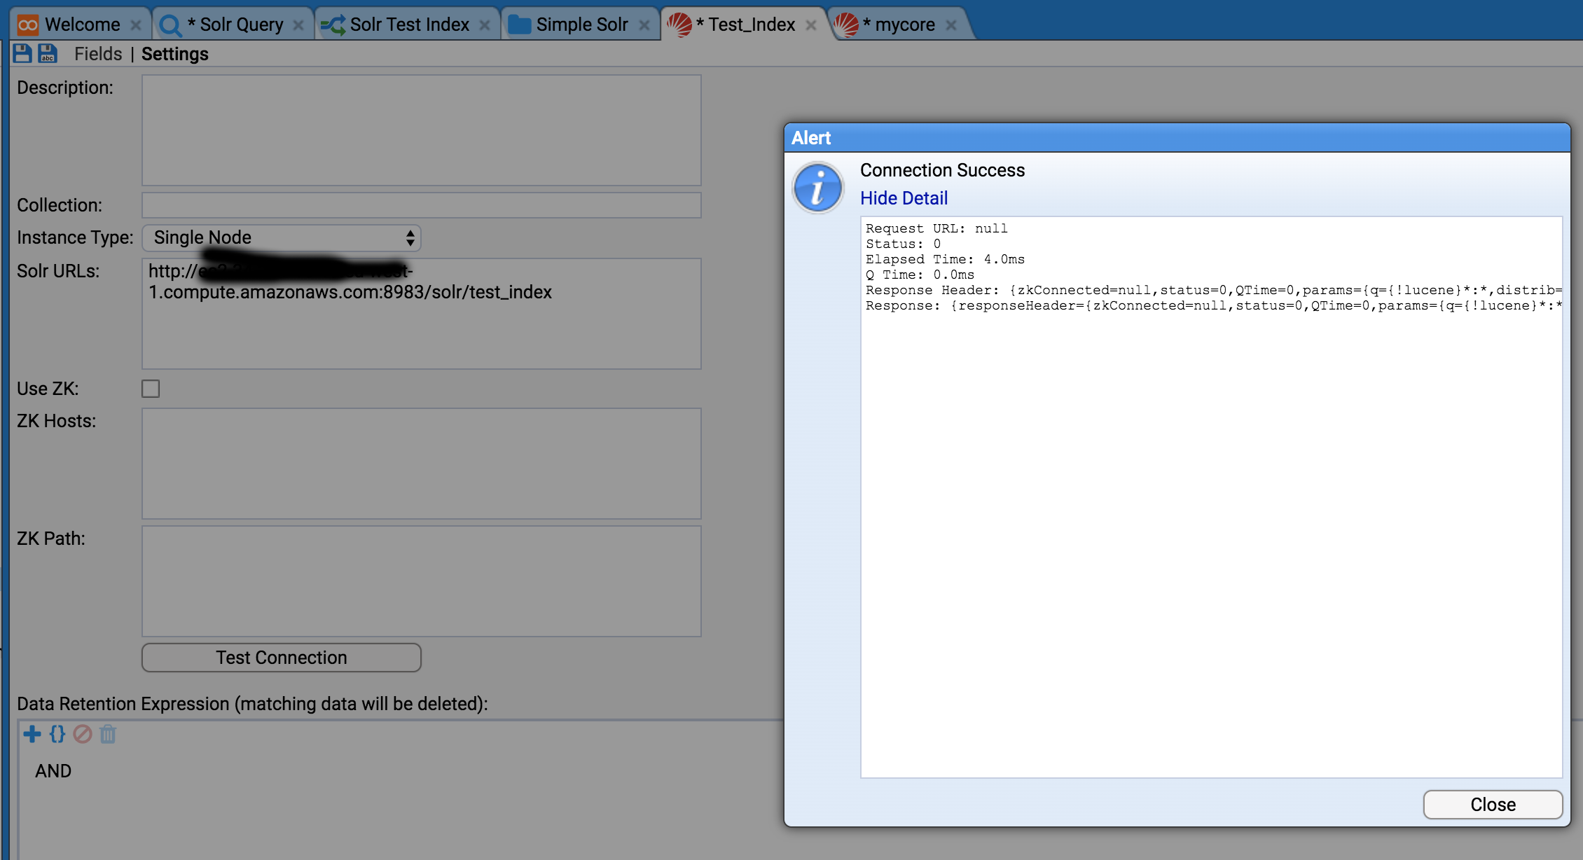Viewport: 1583px width, 860px height.
Task: Close the mycore tab
Action: pyautogui.click(x=951, y=25)
